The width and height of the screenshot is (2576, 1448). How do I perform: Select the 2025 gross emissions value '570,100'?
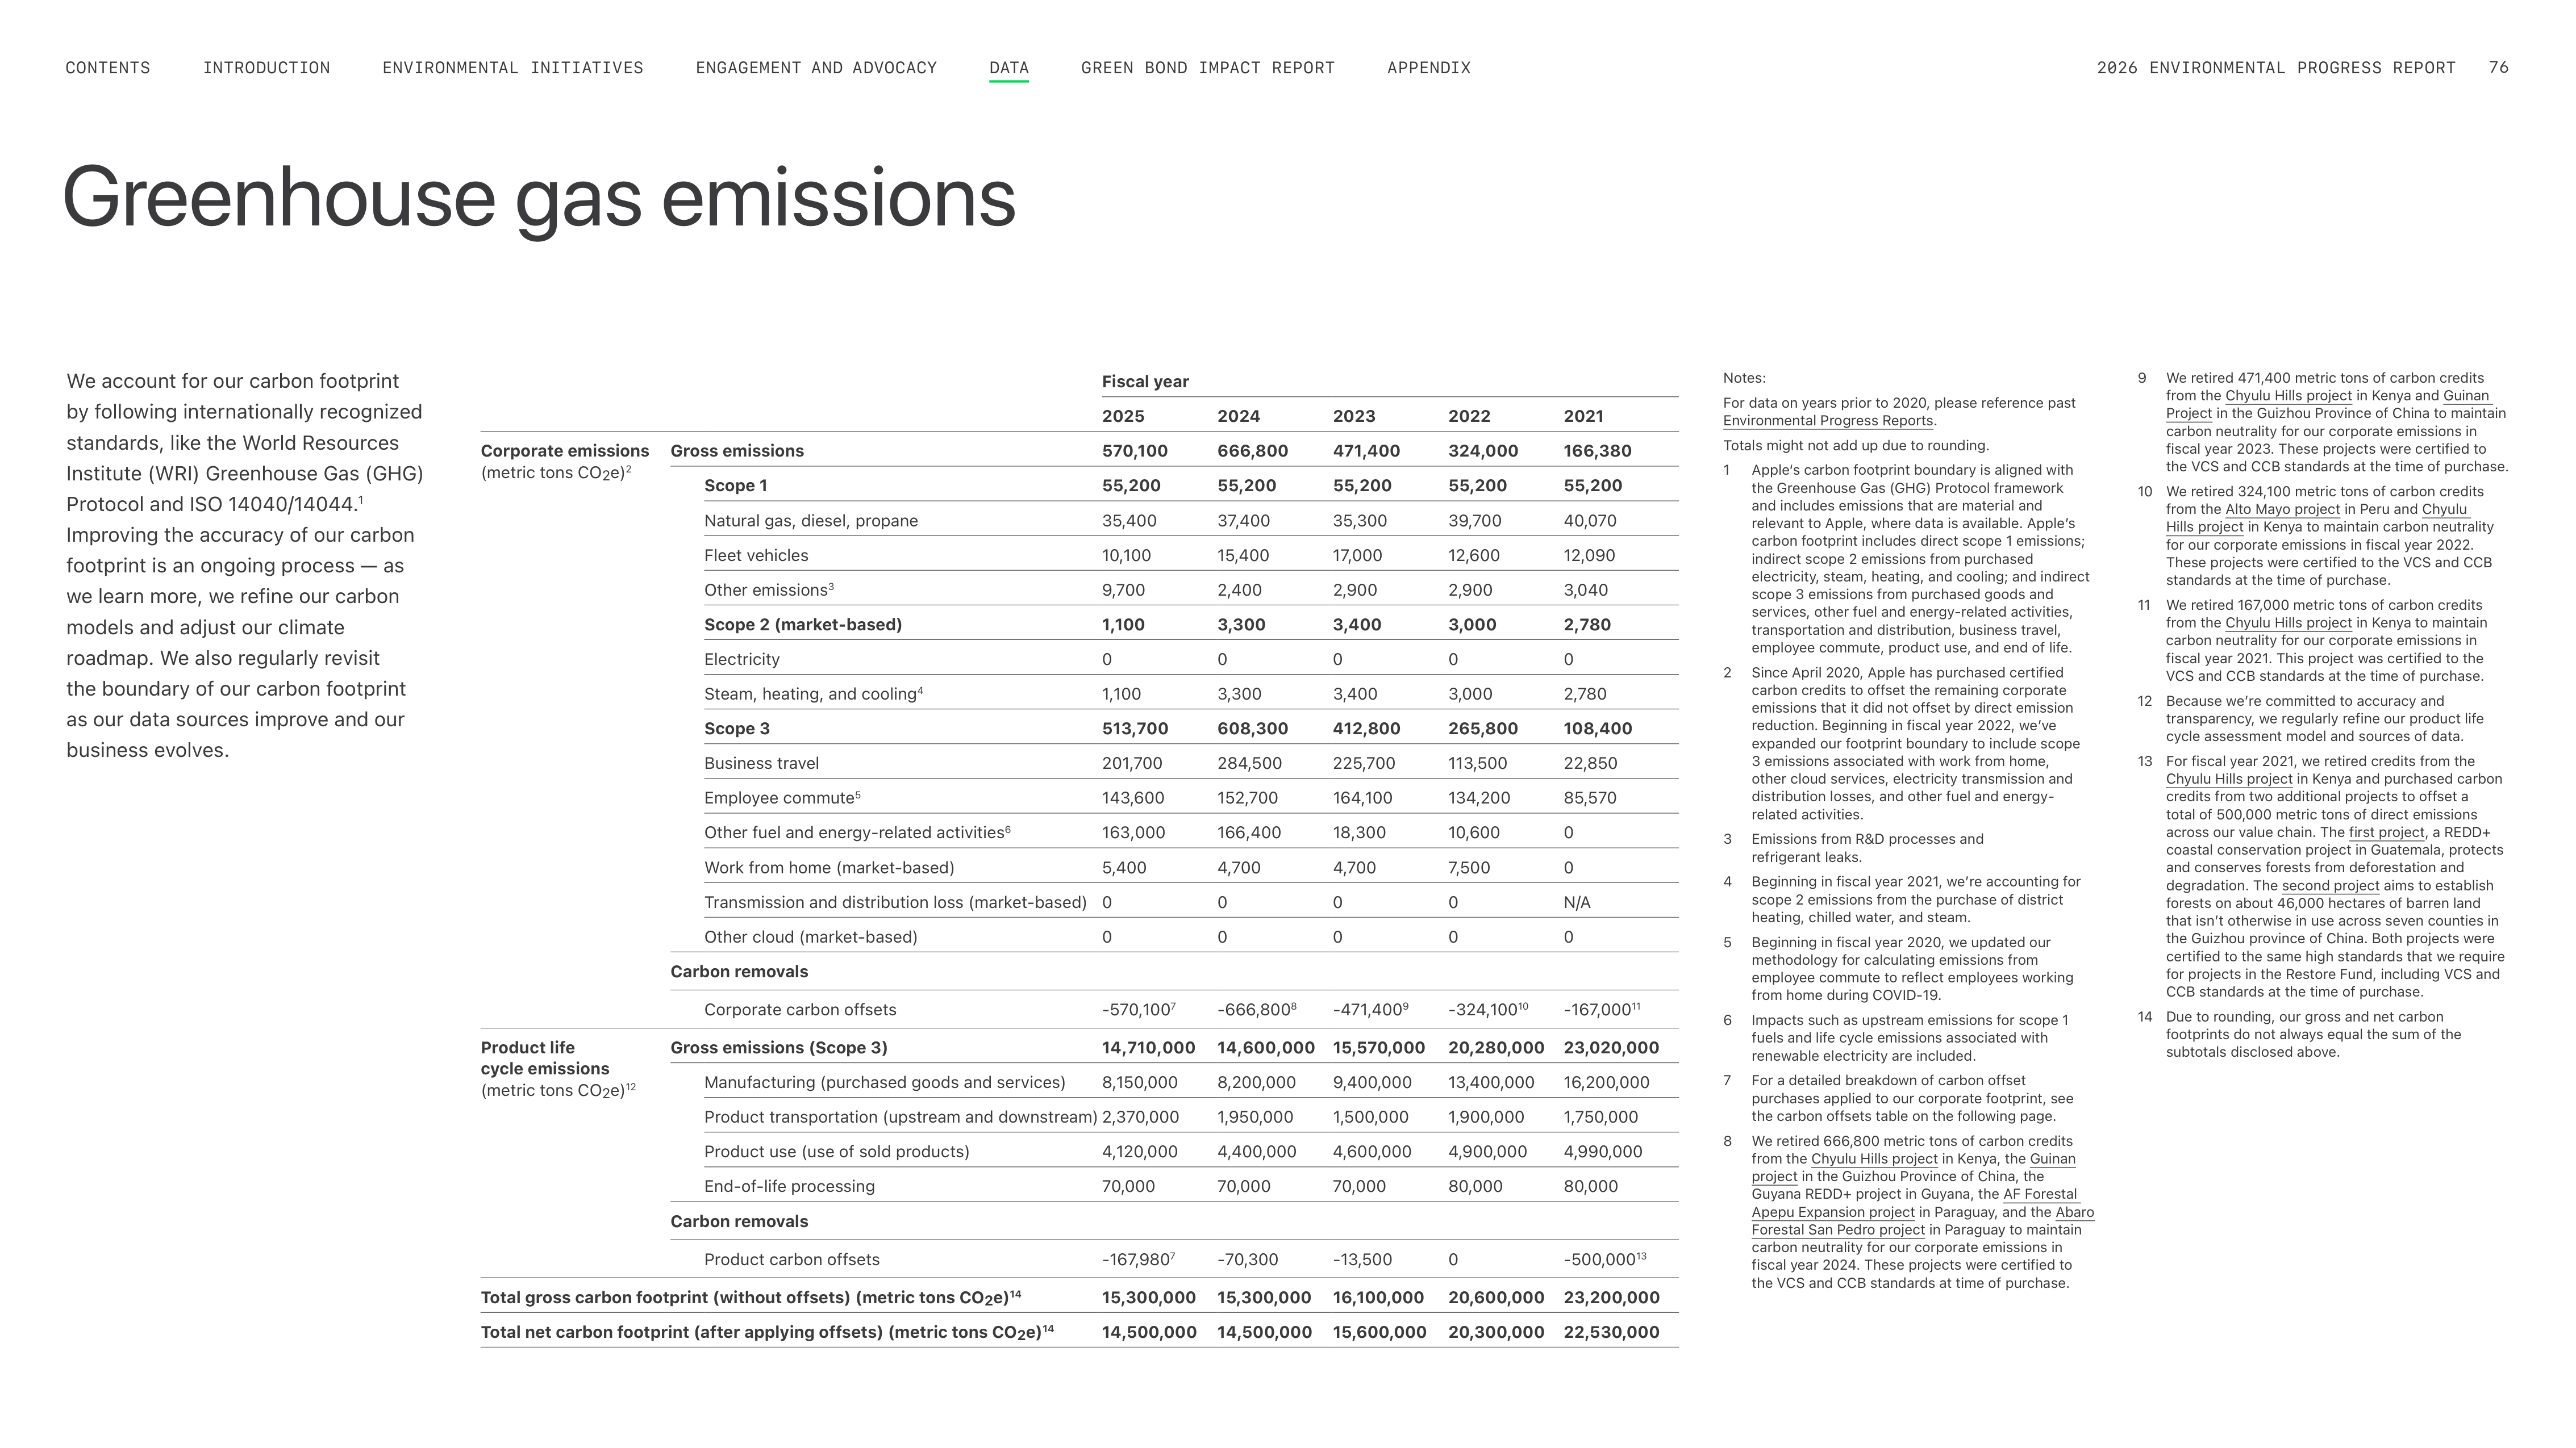pyautogui.click(x=1135, y=451)
